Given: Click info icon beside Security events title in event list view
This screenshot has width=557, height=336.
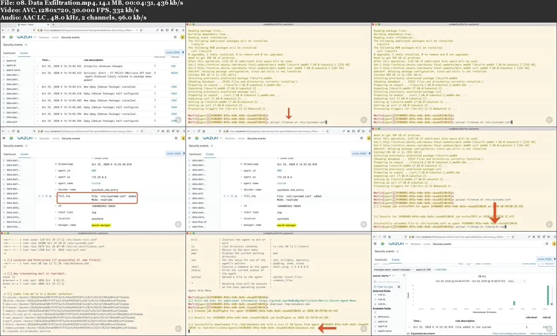Looking at the screenshot, I should coord(26,45).
